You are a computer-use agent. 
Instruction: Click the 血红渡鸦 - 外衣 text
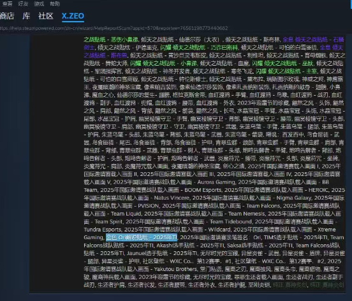click(216, 103)
